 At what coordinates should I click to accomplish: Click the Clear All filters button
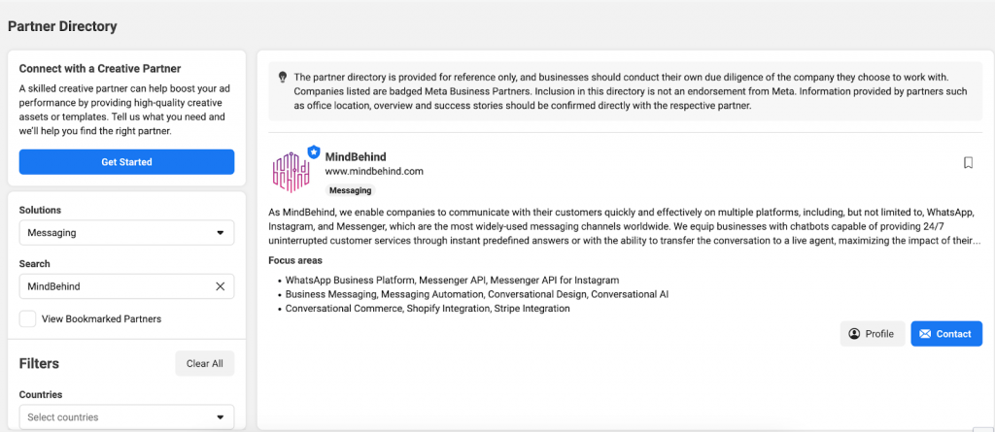coord(204,363)
